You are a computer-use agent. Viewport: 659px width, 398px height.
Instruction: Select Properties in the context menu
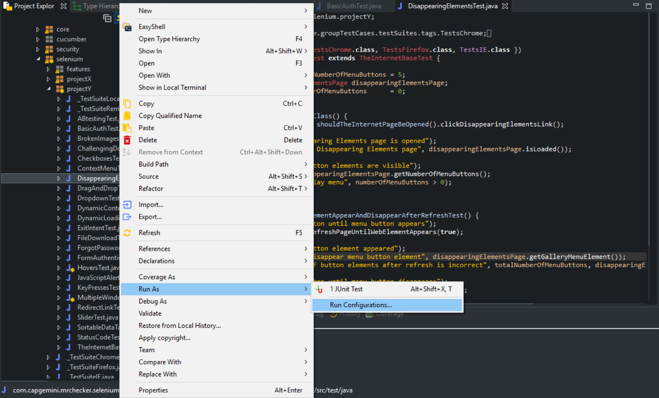coord(153,390)
